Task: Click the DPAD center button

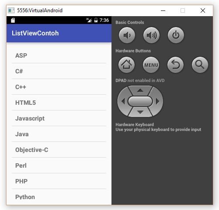Action: (140, 101)
